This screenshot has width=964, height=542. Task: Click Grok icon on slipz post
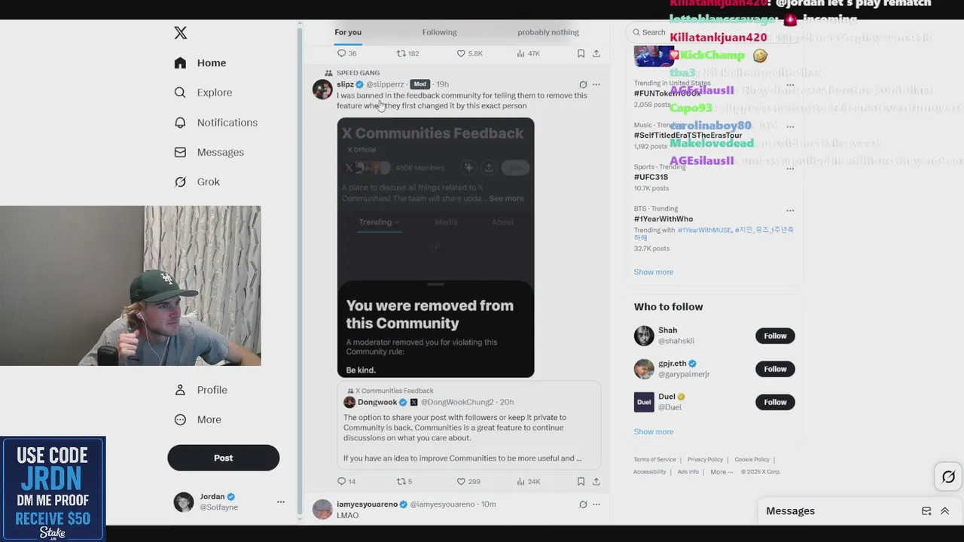coord(583,84)
